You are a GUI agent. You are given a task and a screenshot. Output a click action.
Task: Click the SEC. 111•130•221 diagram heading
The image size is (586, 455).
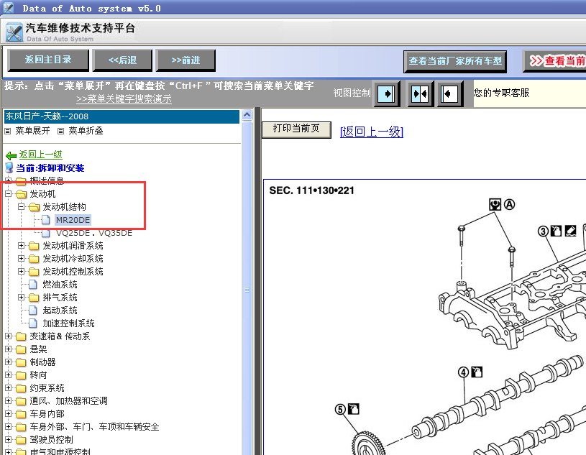[311, 191]
